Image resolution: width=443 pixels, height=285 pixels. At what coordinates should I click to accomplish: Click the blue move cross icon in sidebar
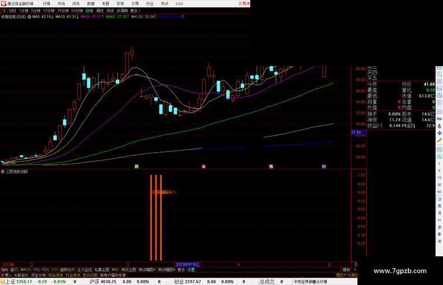(x=439, y=133)
